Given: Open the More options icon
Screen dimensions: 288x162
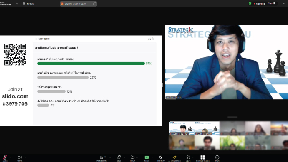Looking at the screenshot, I should 217,157.
